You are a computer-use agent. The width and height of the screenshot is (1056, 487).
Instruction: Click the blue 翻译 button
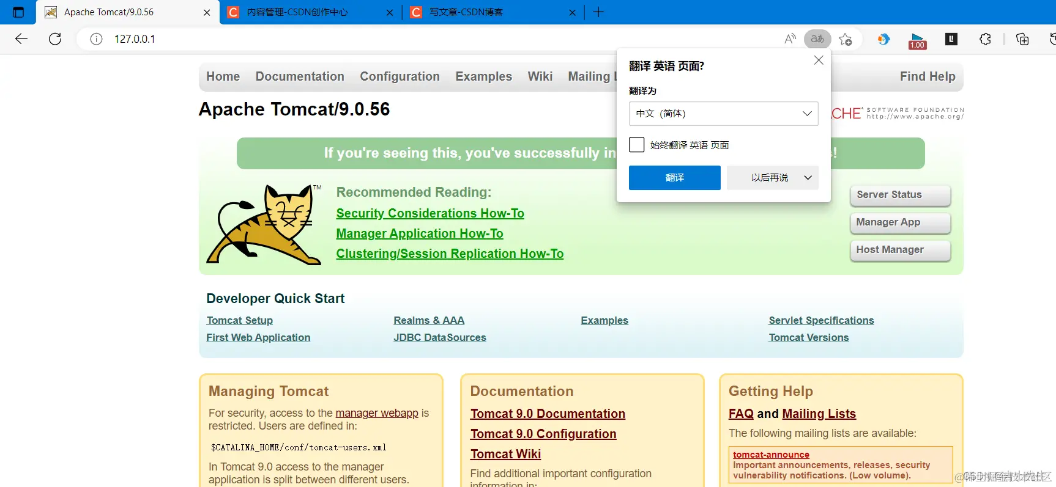(675, 178)
